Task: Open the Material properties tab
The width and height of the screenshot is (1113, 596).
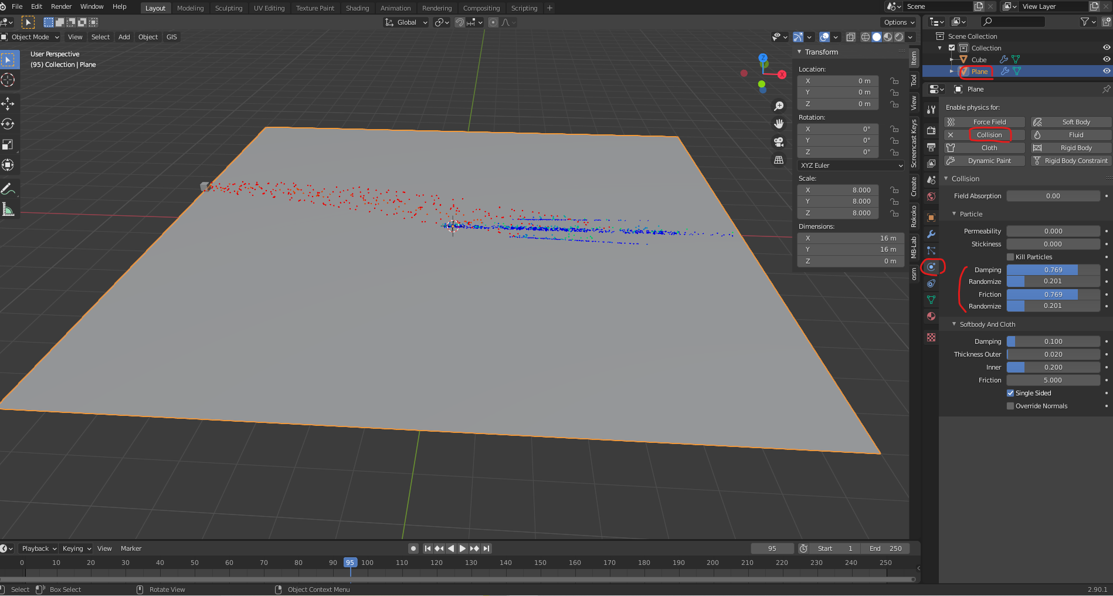Action: 931,316
